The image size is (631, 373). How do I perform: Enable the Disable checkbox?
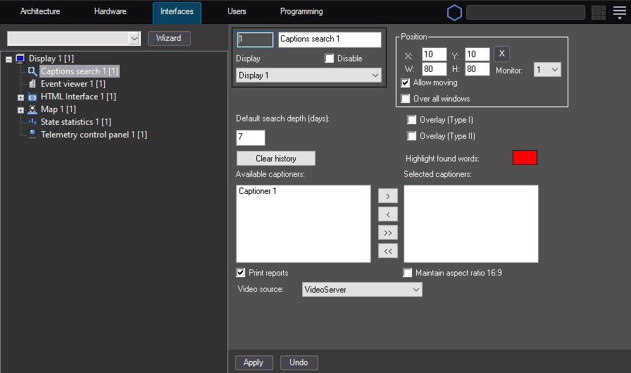click(330, 59)
